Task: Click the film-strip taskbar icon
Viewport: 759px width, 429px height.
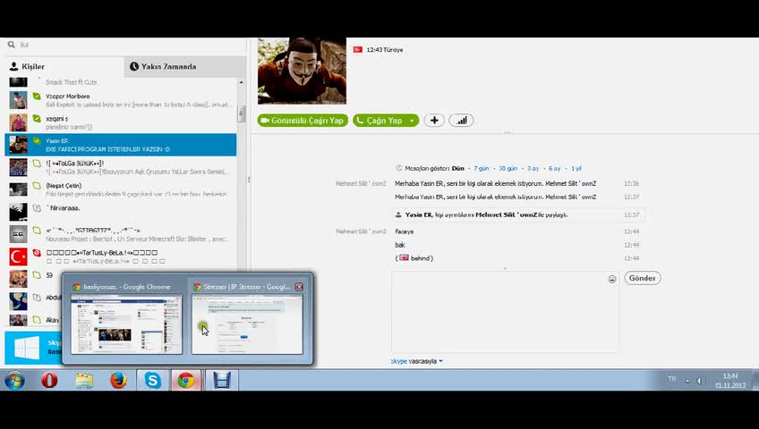Action: pyautogui.click(x=222, y=381)
